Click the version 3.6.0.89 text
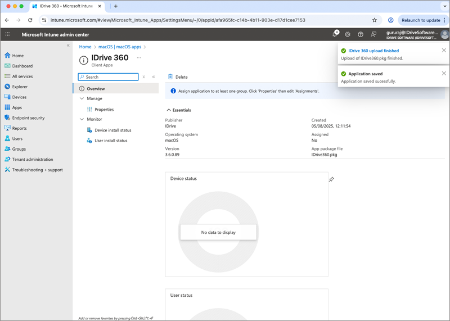 point(172,155)
